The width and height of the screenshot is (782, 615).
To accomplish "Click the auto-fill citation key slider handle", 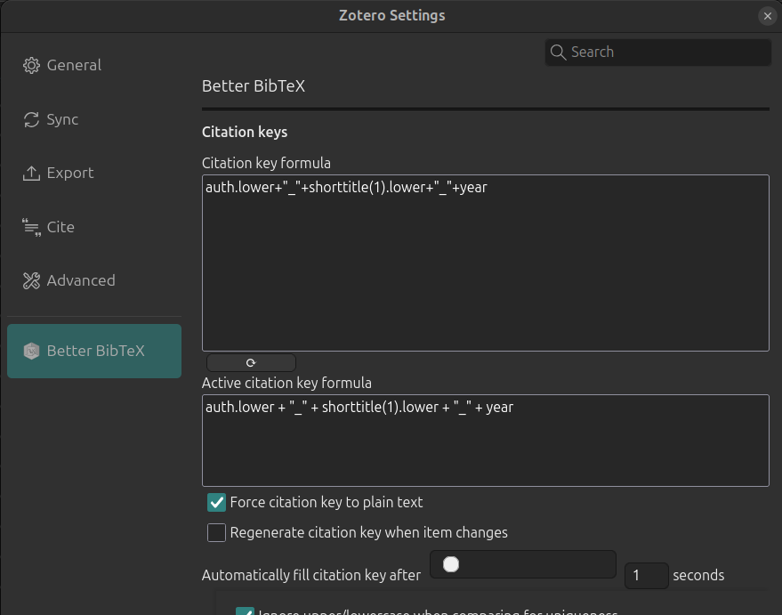I will (x=451, y=564).
